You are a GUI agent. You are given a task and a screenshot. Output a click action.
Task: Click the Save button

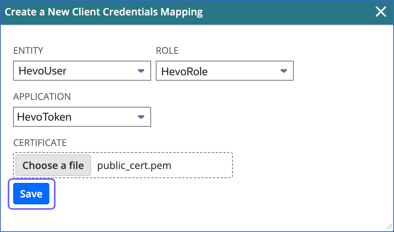pos(31,194)
